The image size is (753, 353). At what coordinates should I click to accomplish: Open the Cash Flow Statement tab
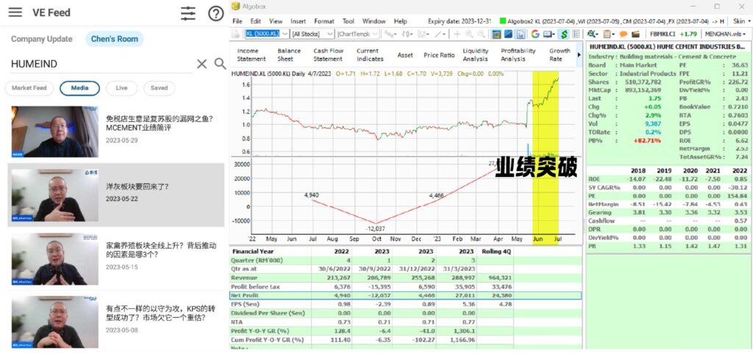(328, 54)
